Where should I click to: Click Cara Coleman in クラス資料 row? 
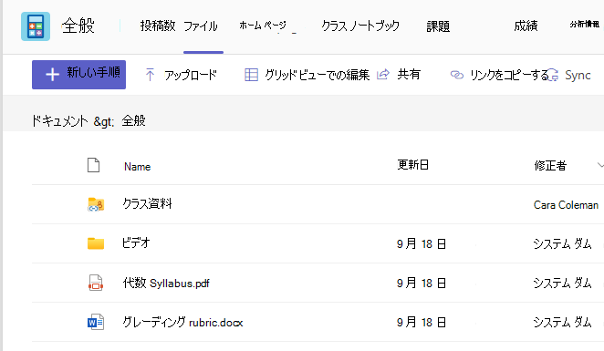tap(566, 205)
